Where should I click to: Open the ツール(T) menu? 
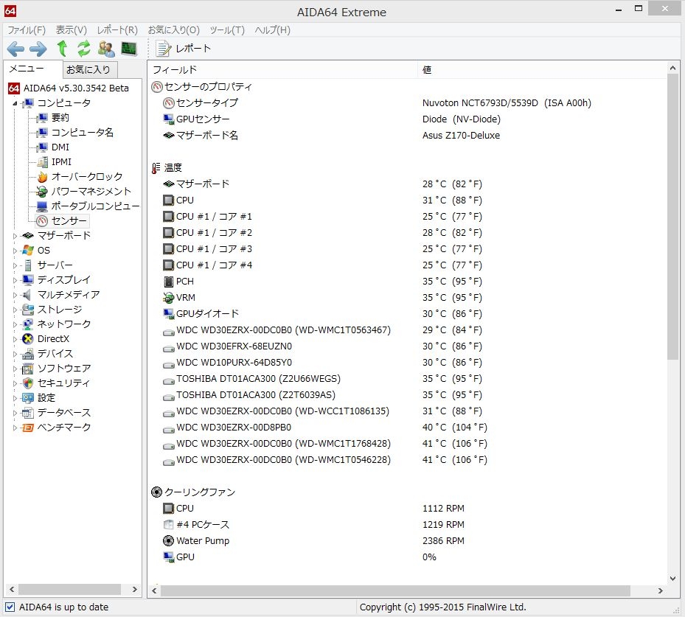tap(227, 30)
